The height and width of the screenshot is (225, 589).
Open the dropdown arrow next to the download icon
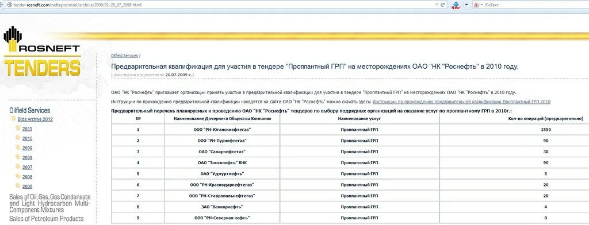466,5
